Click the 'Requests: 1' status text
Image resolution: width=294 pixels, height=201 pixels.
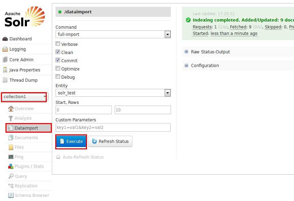(x=205, y=27)
